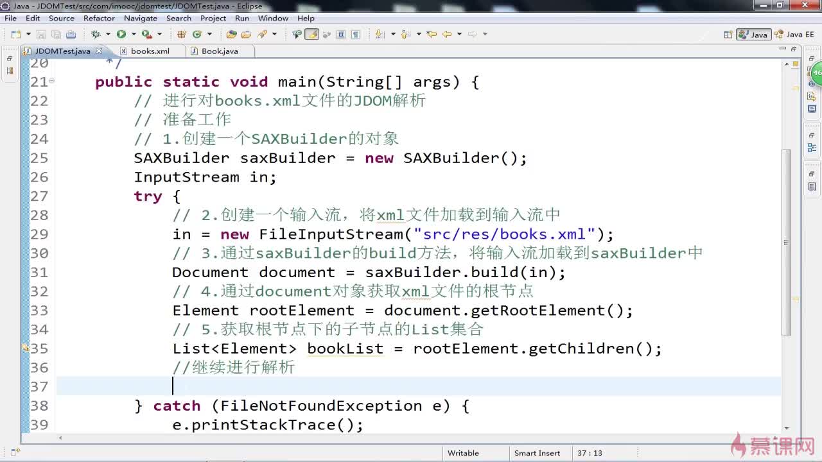Click the green Run button
This screenshot has height=462, width=822.
121,34
